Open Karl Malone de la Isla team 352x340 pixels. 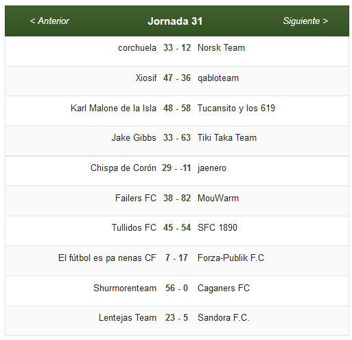[113, 108]
